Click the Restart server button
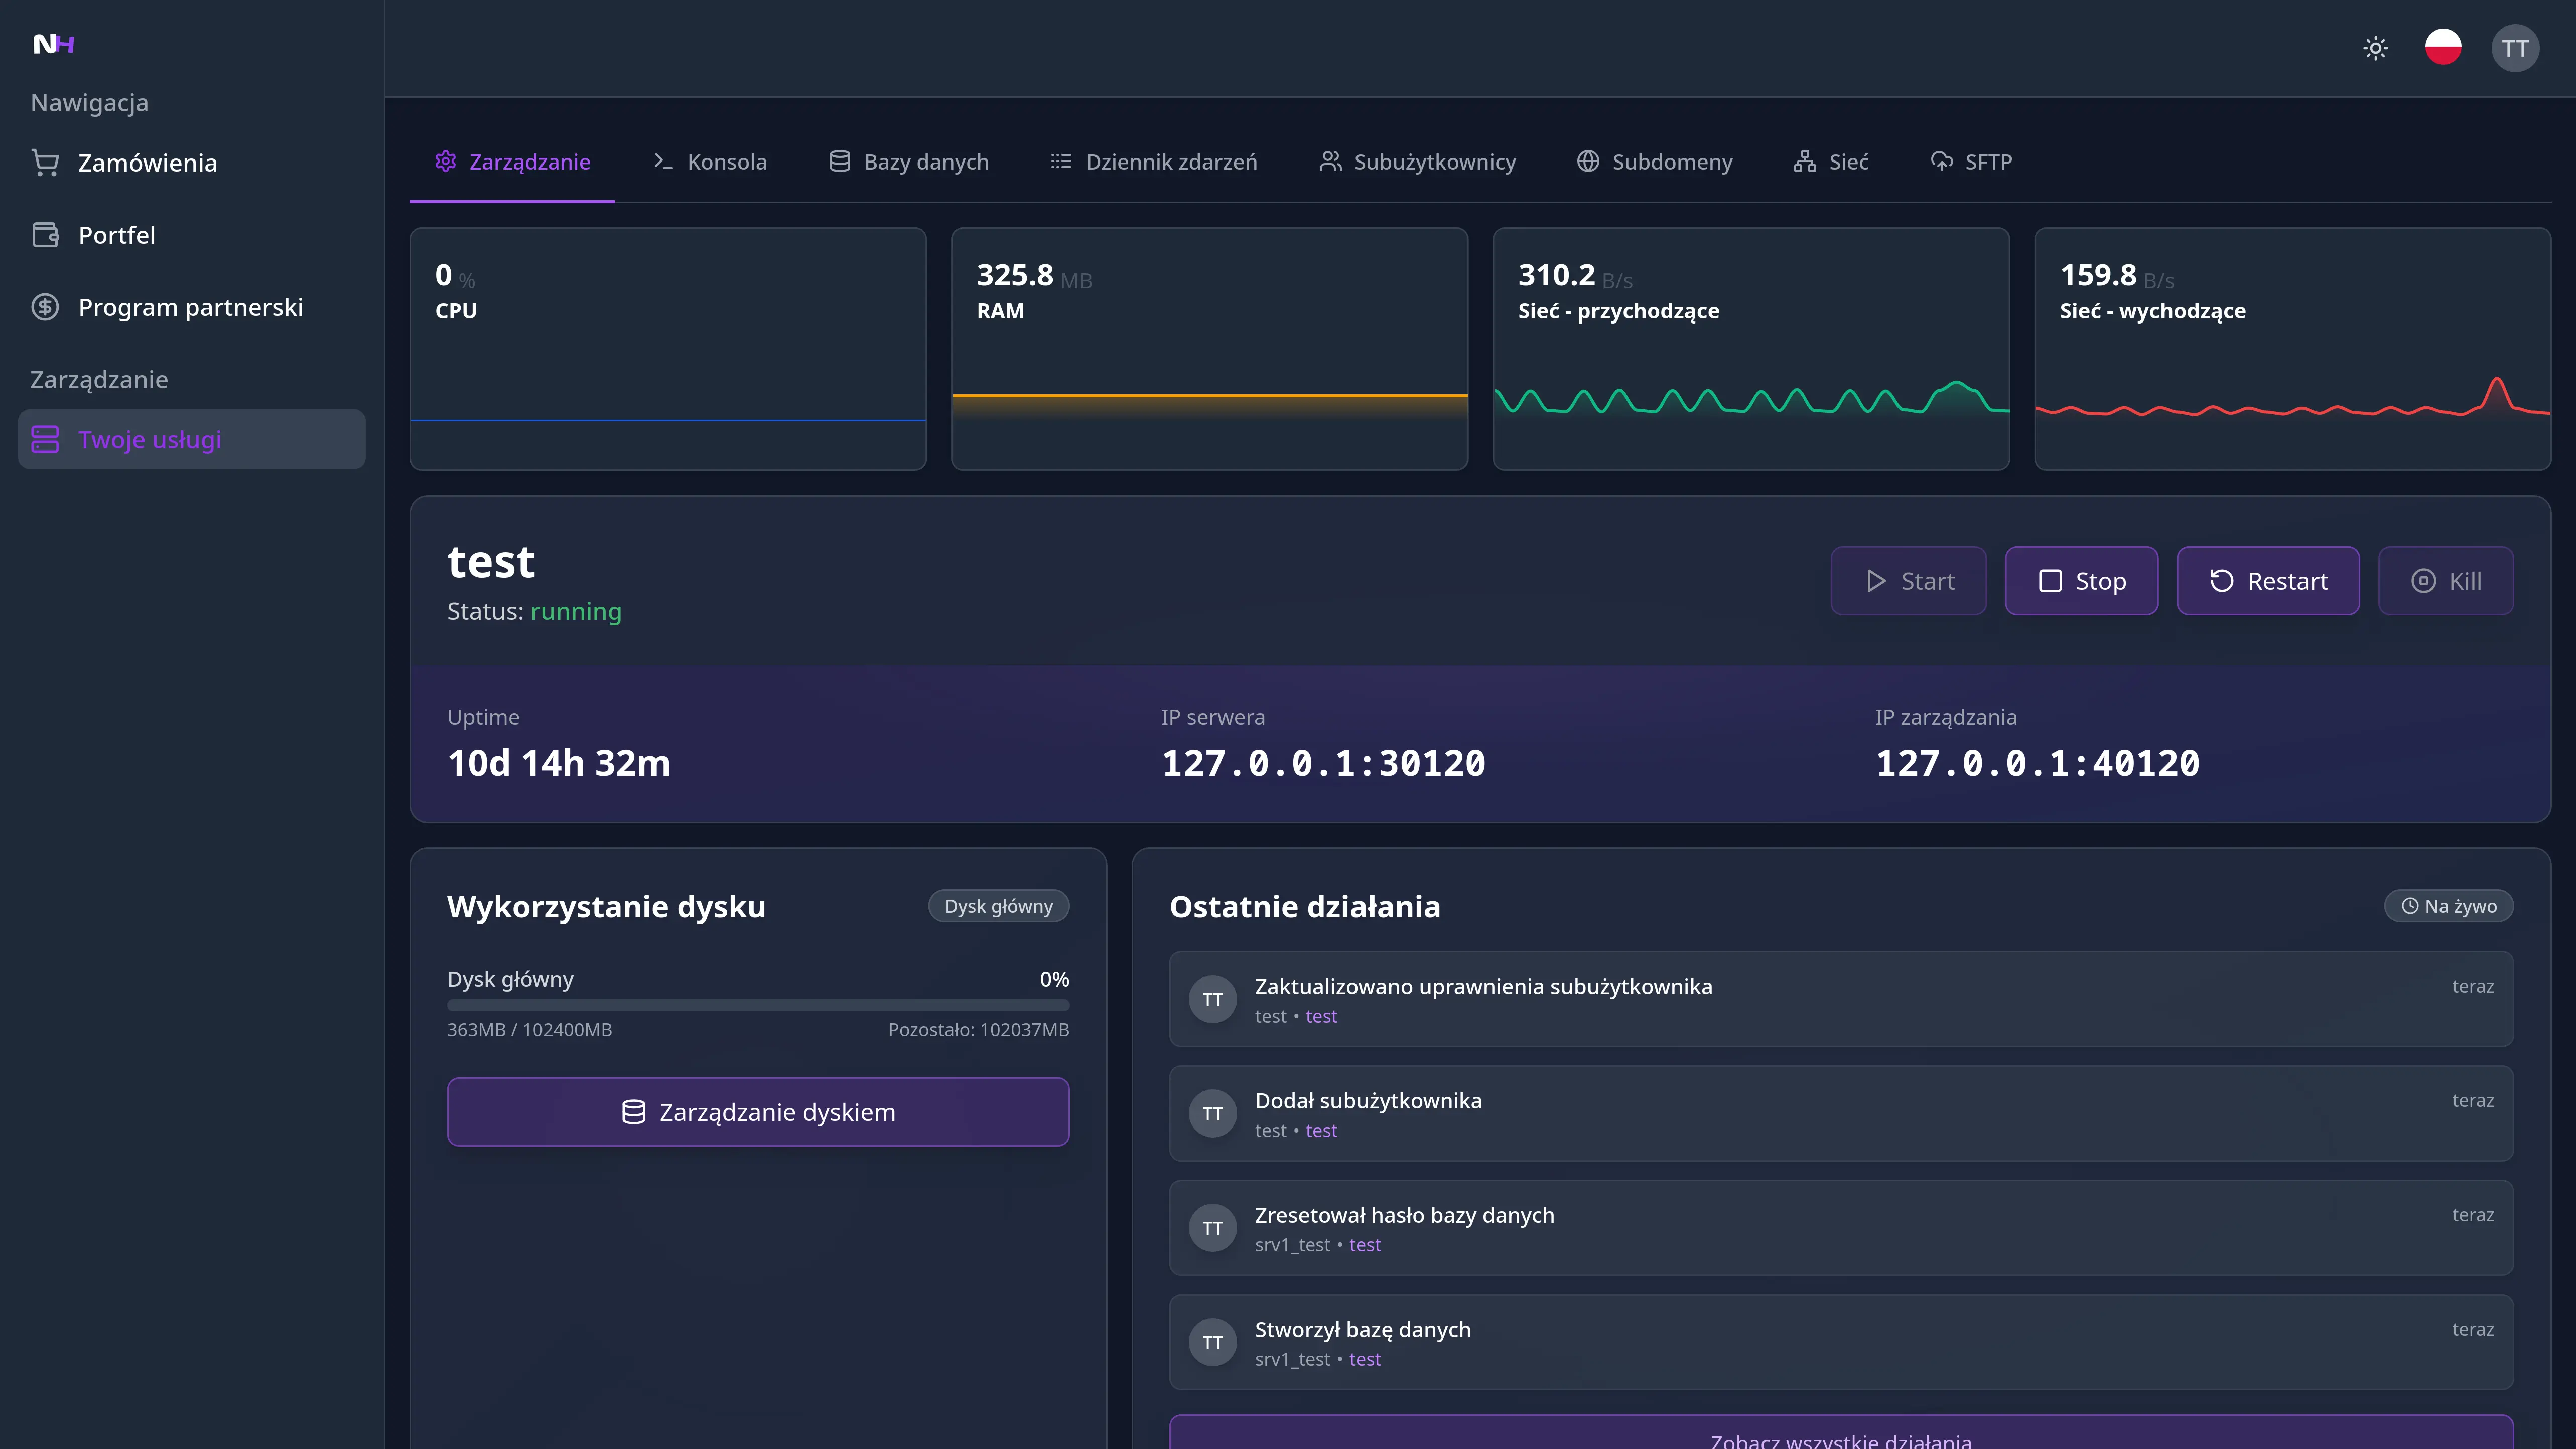The height and width of the screenshot is (1449, 2576). [2267, 582]
